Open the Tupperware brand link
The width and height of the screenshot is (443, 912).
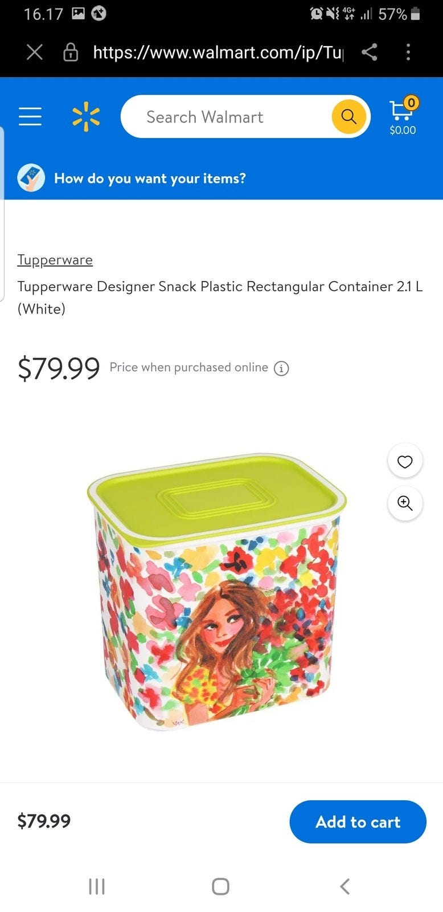coord(55,260)
